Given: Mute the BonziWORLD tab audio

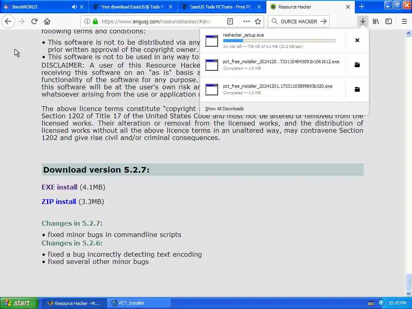Looking at the screenshot, I should click(74, 7).
